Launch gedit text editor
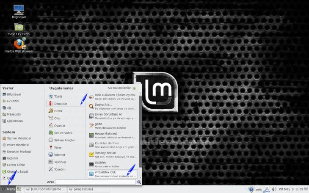Screen dimensions: 309x193 pyautogui.click(x=112, y=126)
